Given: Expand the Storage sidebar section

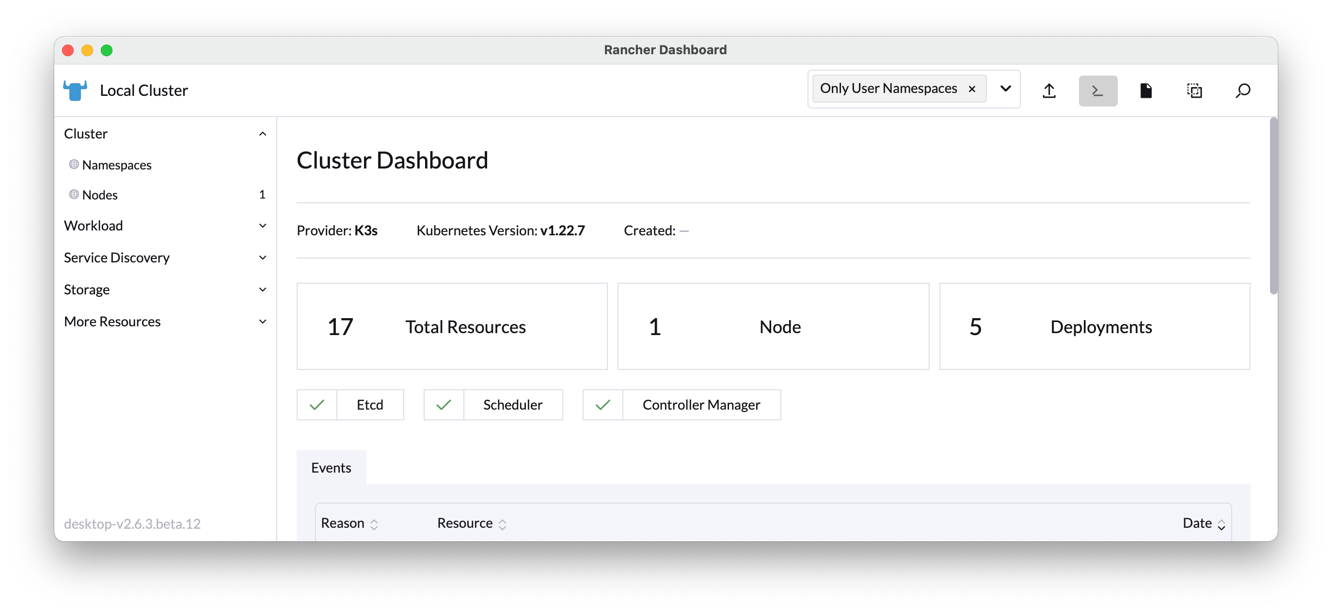Looking at the screenshot, I should point(263,290).
